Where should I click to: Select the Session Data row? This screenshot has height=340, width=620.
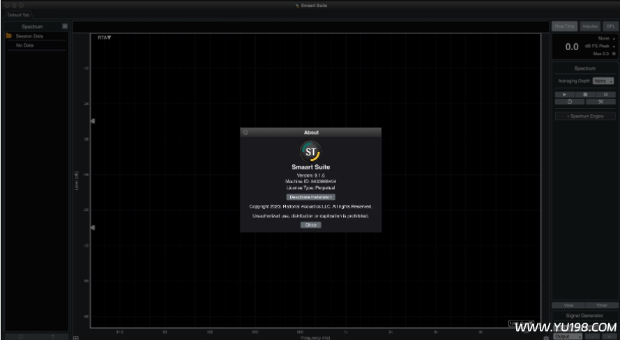(36, 36)
